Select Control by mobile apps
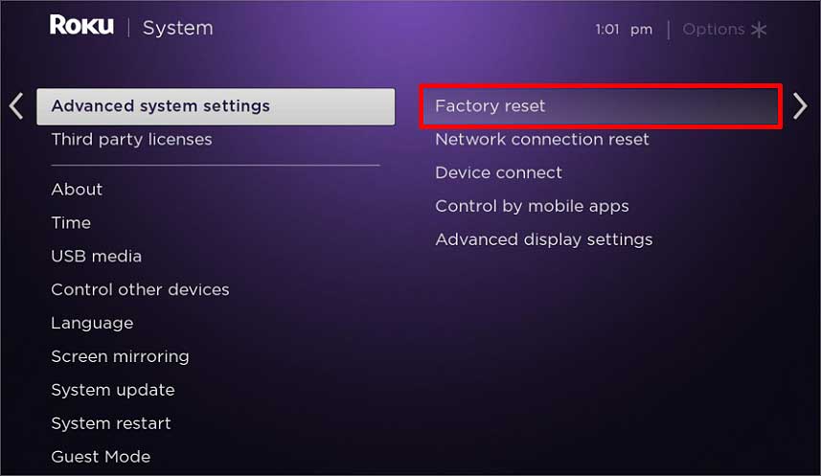 pos(532,206)
